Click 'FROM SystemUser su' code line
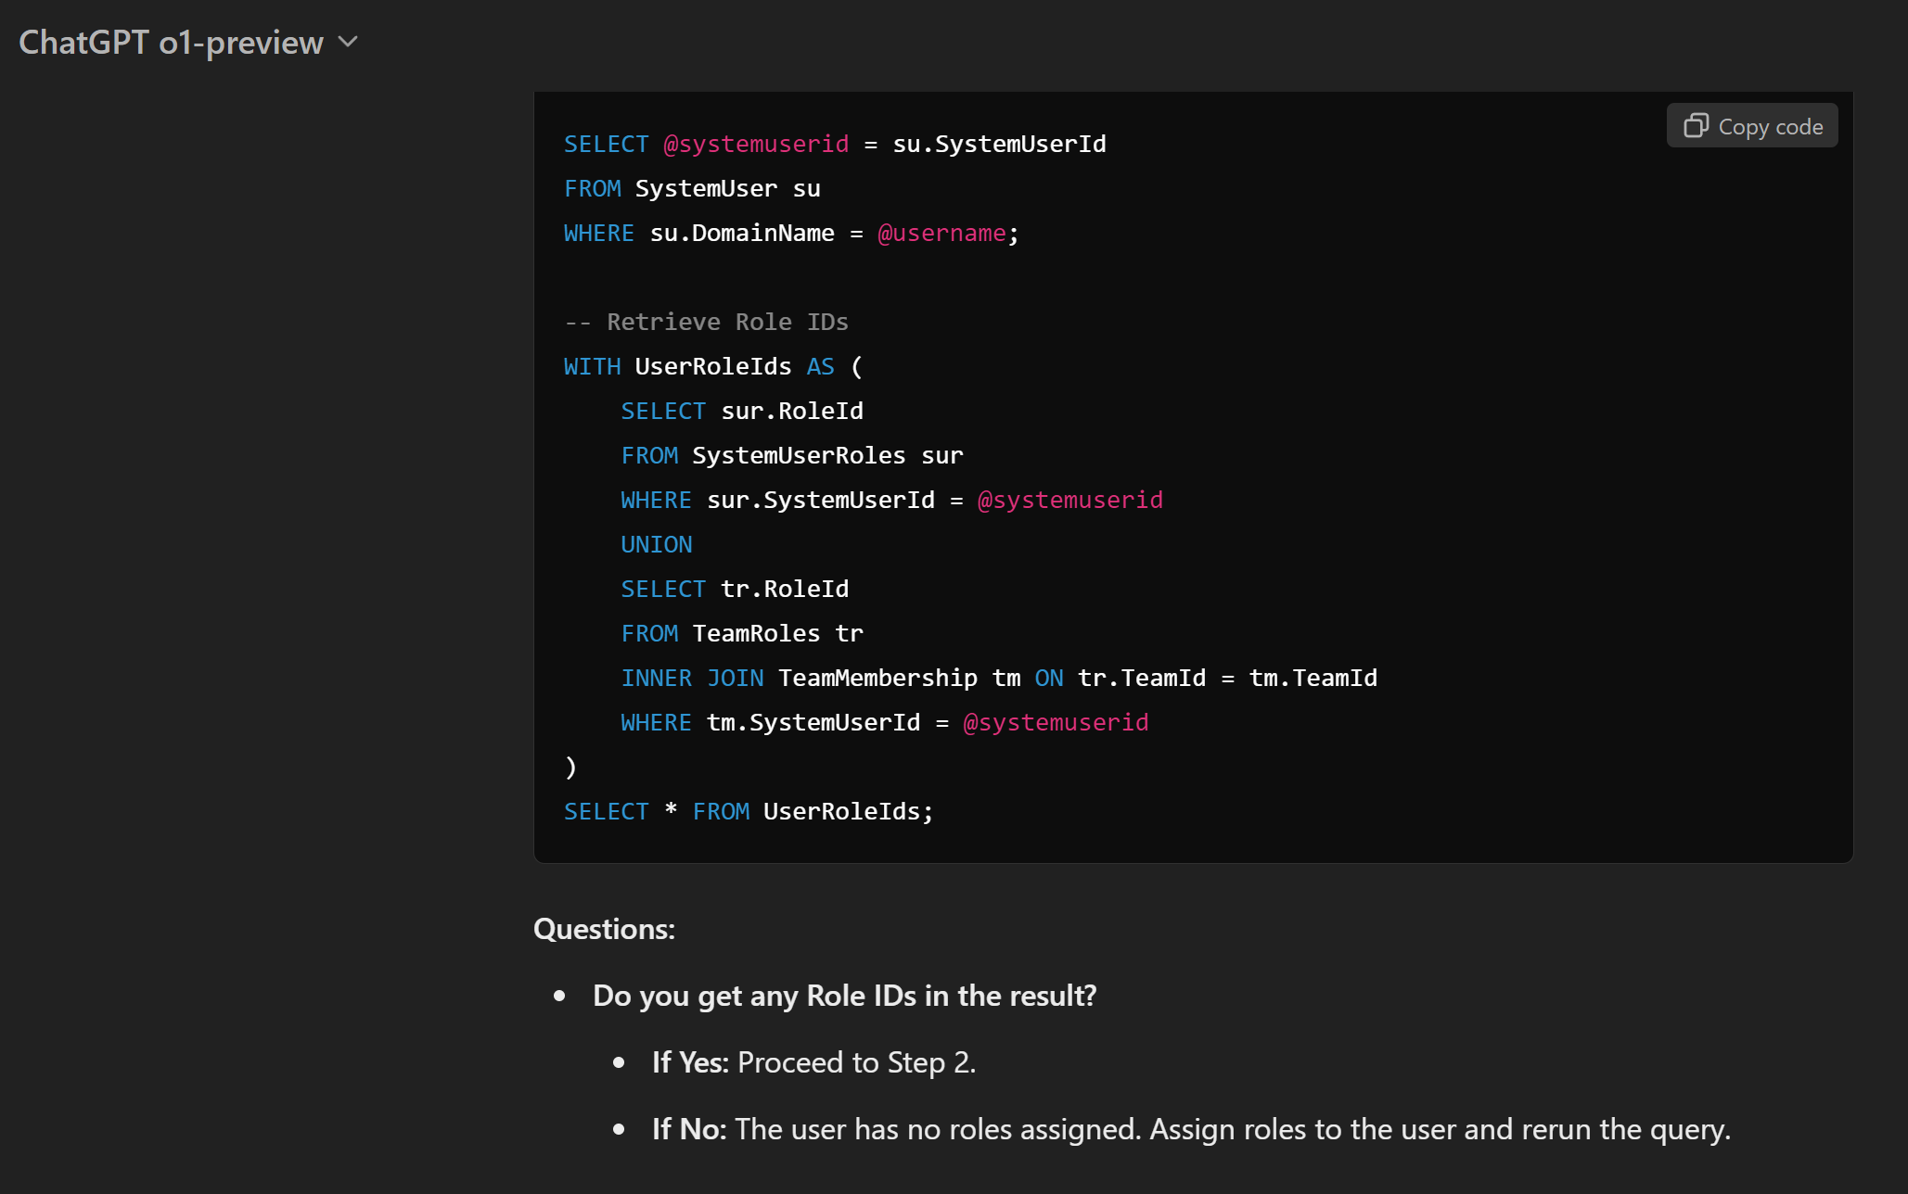Image resolution: width=1908 pixels, height=1194 pixels. coord(692,188)
